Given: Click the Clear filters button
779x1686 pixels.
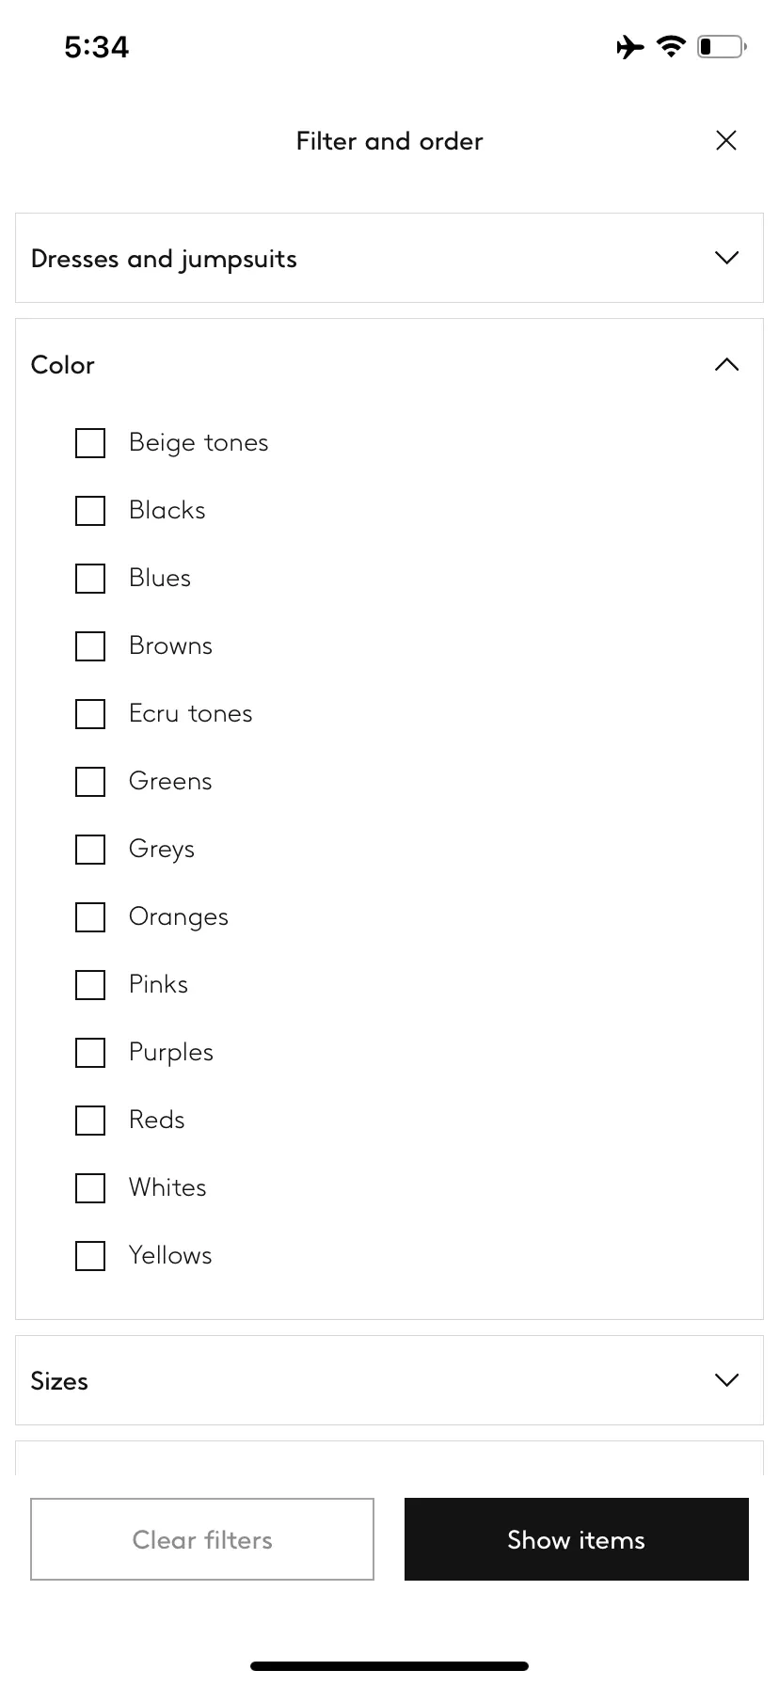Looking at the screenshot, I should pyautogui.click(x=202, y=1539).
